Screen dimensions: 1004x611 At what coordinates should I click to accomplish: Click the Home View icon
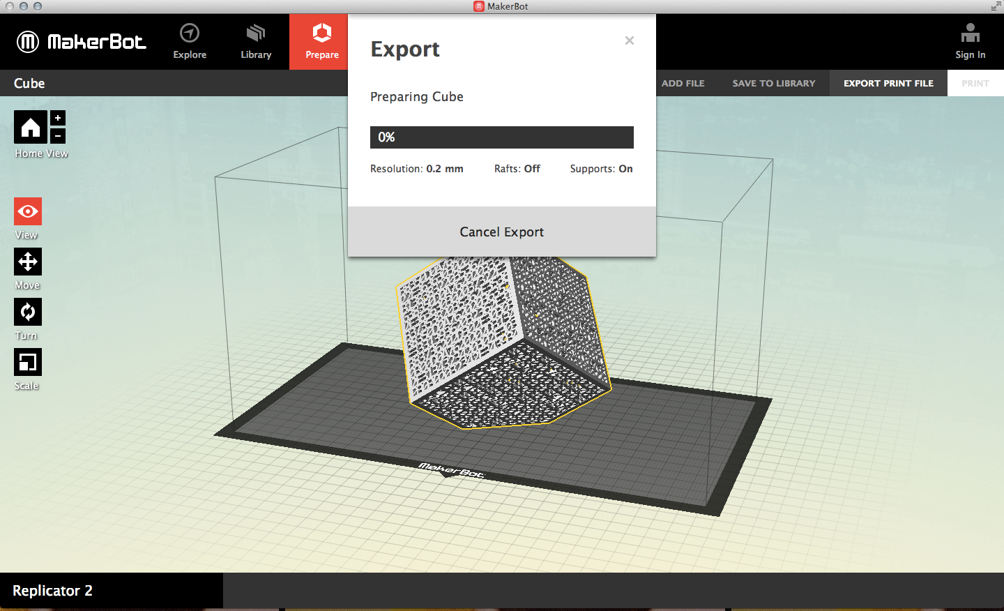click(31, 126)
